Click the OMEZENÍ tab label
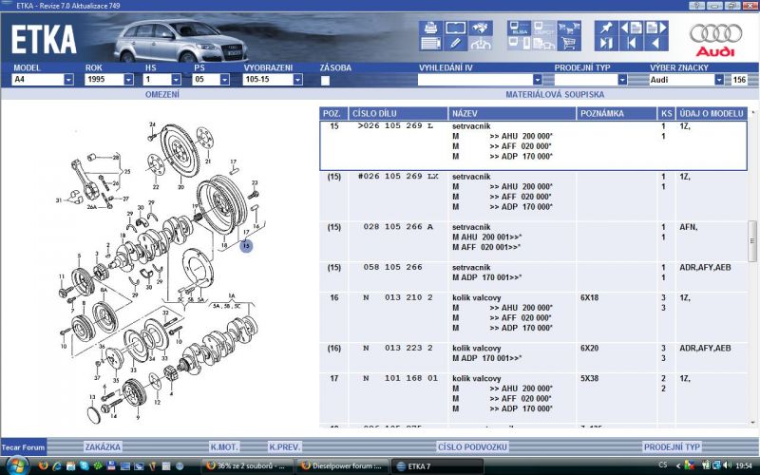The height and width of the screenshot is (475, 760). tap(162, 94)
